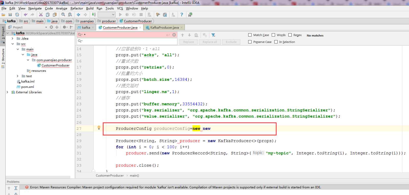Click the Back navigation arrow

pyautogui.click(x=78, y=15)
